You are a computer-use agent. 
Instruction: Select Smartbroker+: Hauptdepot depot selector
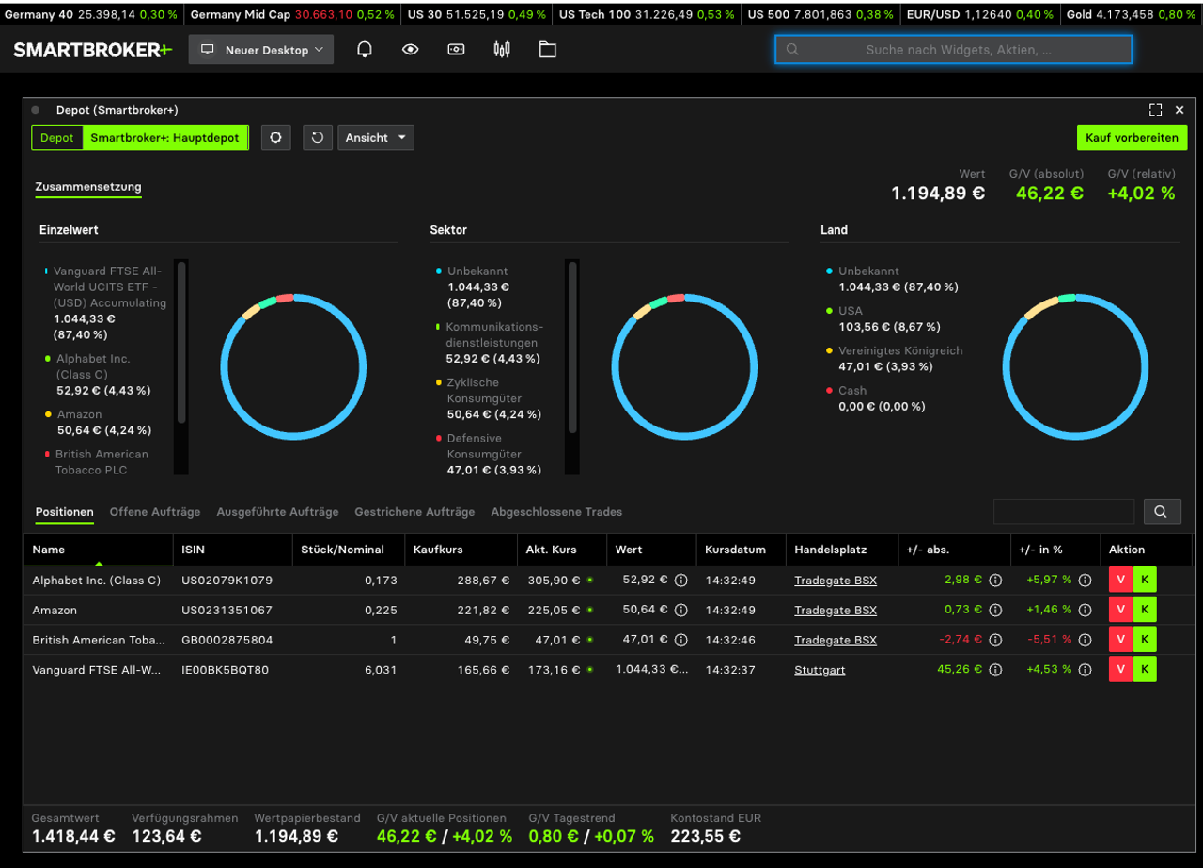pos(165,138)
